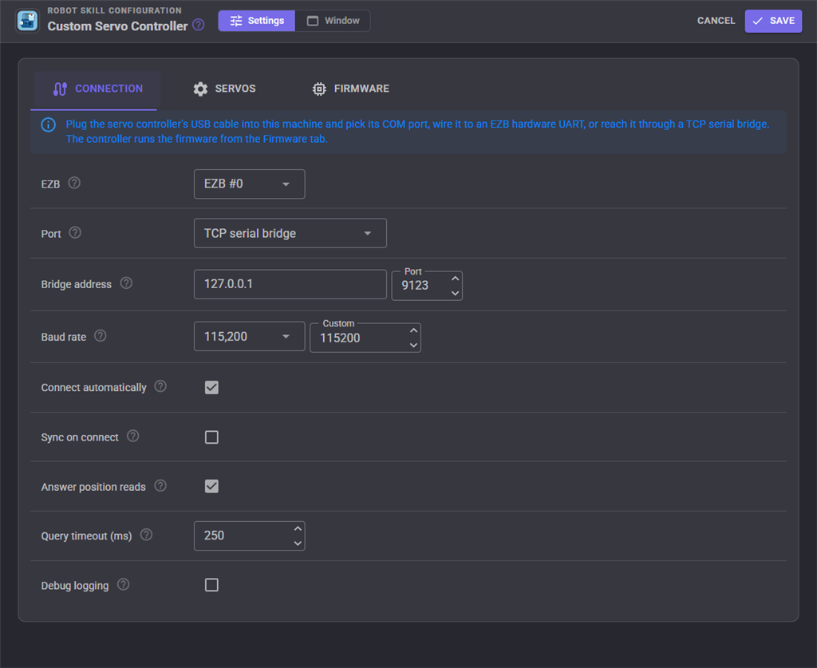Click the info icon in the blue banner
The width and height of the screenshot is (817, 668).
click(x=49, y=125)
